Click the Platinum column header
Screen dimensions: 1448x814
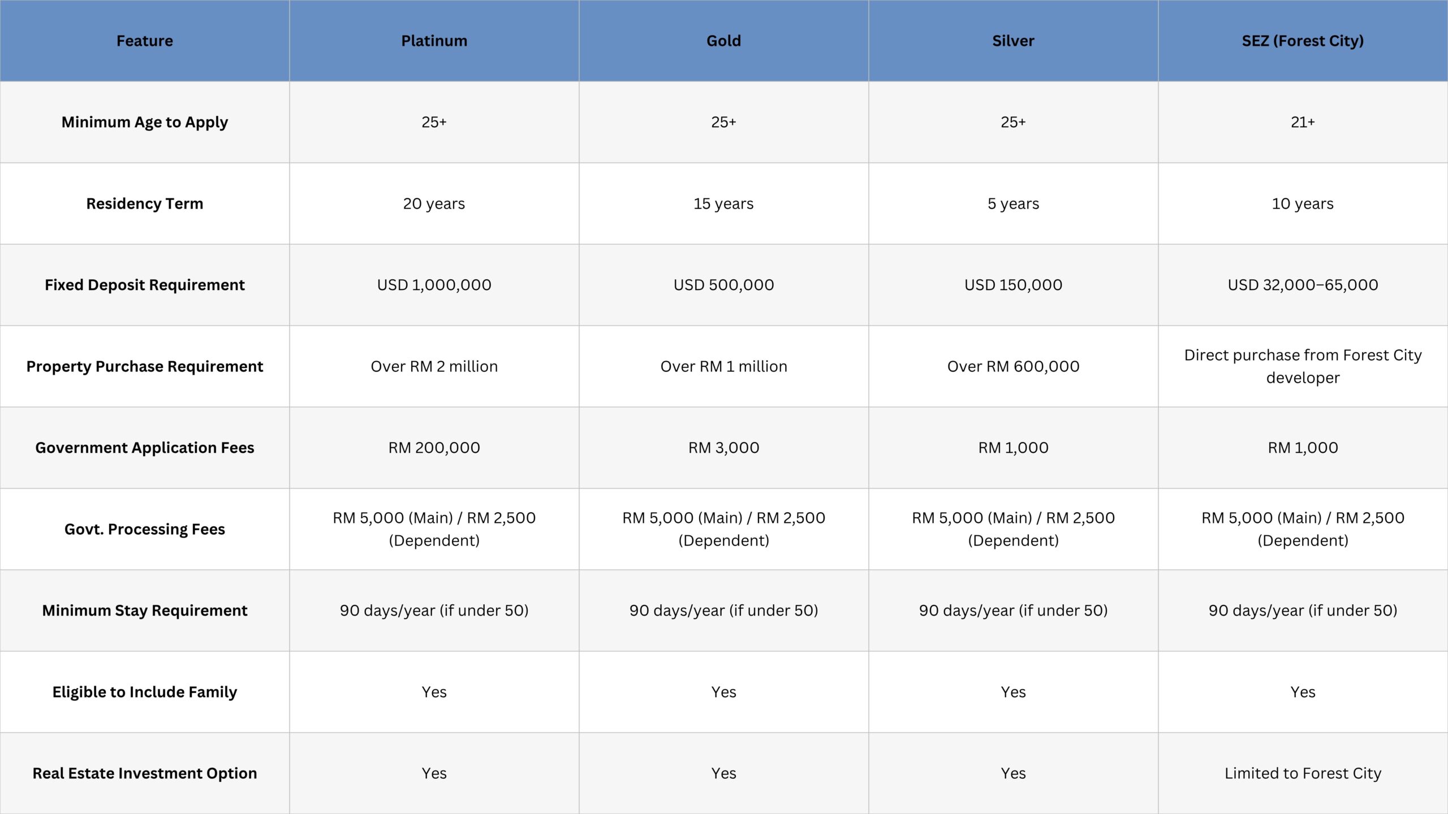click(434, 41)
